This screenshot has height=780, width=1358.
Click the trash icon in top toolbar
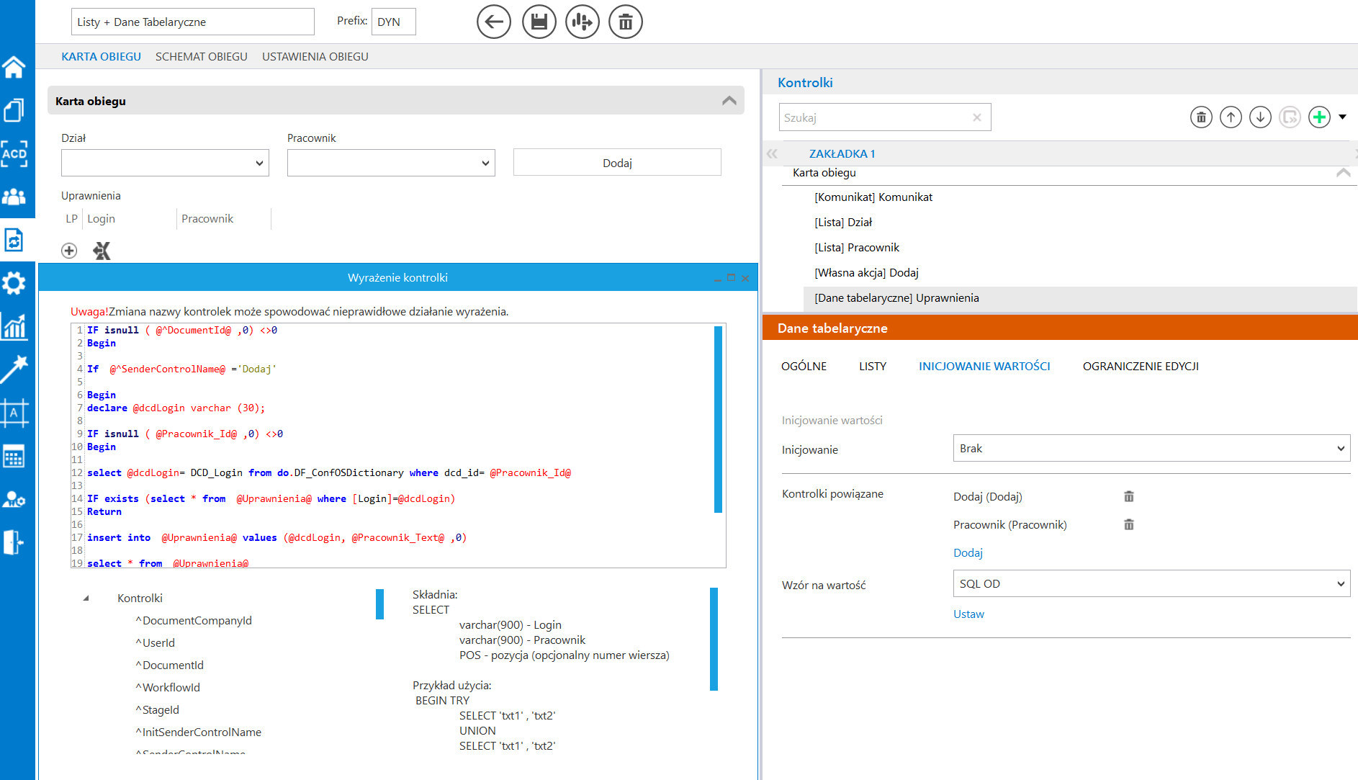625,22
